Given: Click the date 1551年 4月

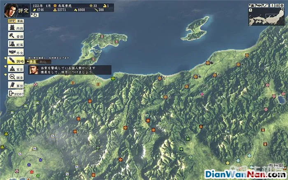Looking at the screenshot, I should [x=42, y=6].
